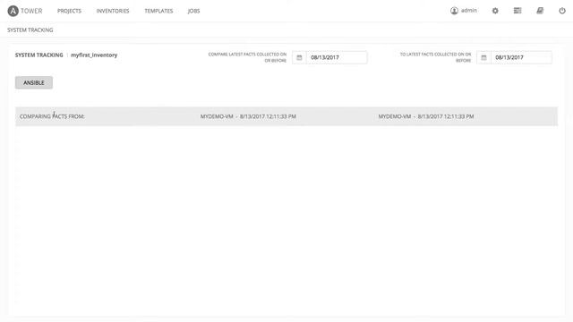This screenshot has width=573, height=322.
Task: Select the right MYDEMO-VM timestamp entry
Action: click(426, 116)
